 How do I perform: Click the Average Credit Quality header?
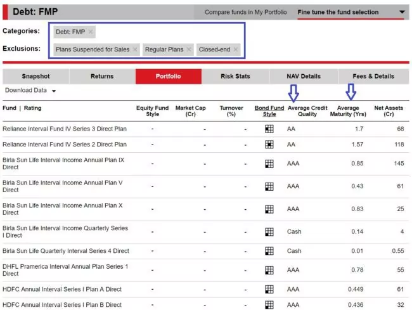pos(307,111)
